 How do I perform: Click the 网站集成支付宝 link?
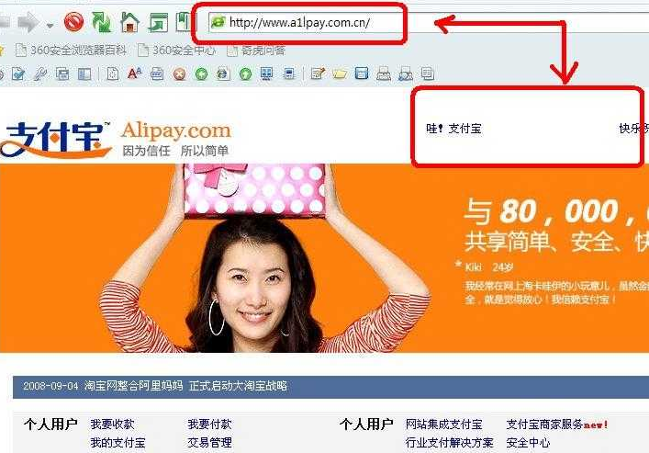tap(443, 425)
